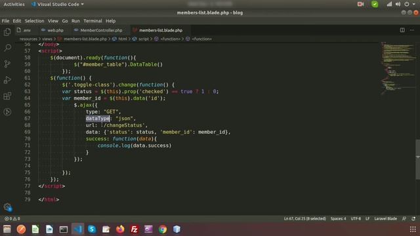Expand the html breadcrumb

coord(123,39)
